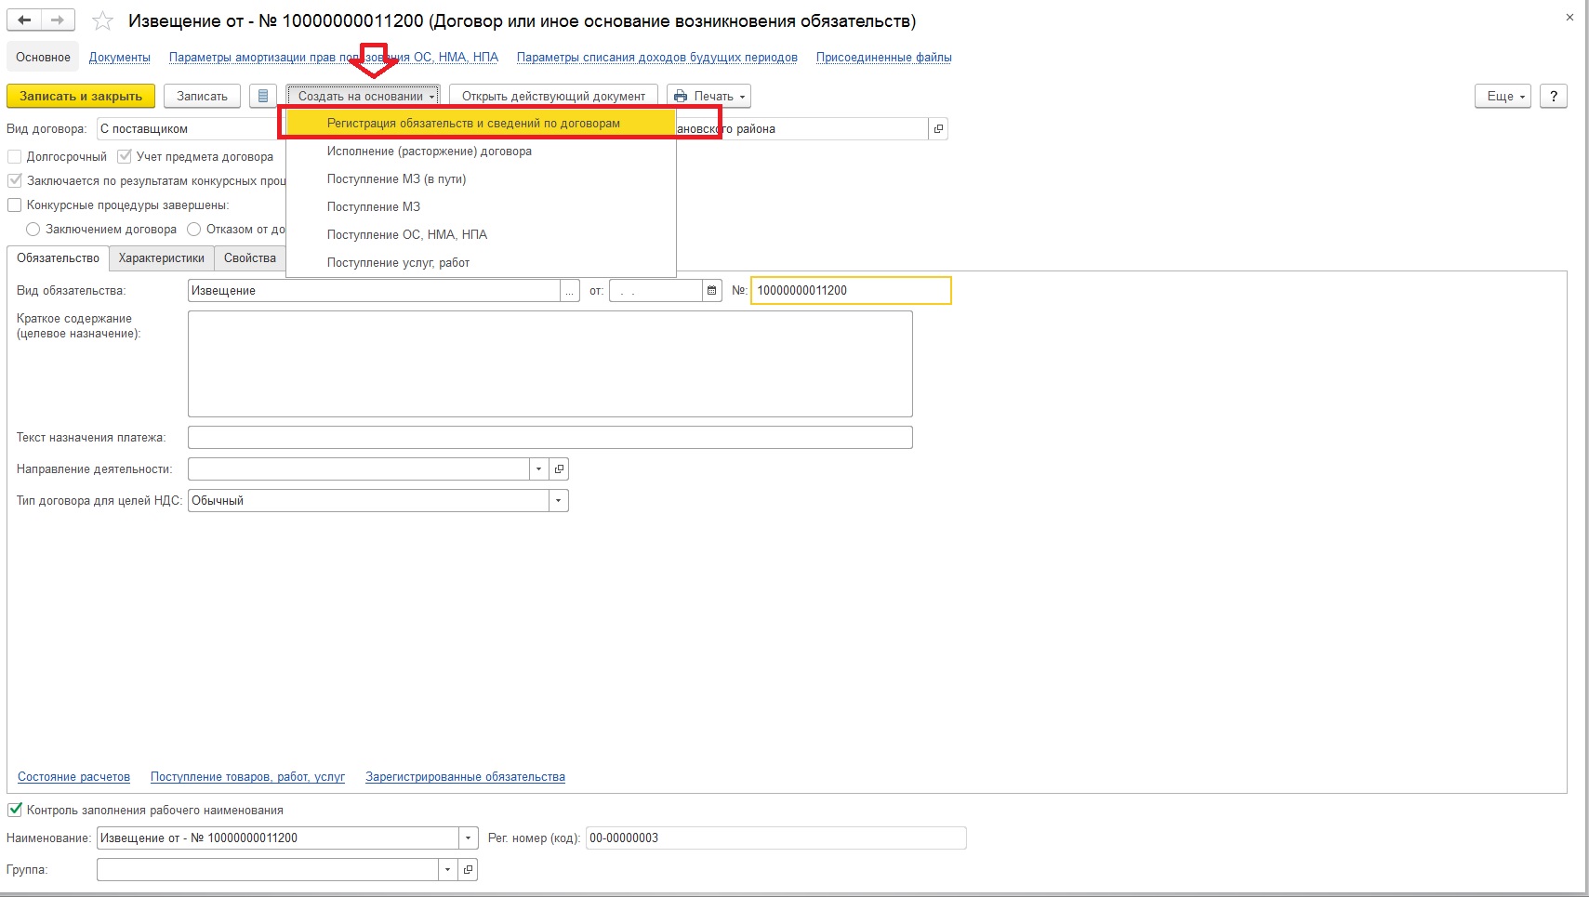Open calendar picker for the от date field
The width and height of the screenshot is (1589, 897).
(x=712, y=291)
